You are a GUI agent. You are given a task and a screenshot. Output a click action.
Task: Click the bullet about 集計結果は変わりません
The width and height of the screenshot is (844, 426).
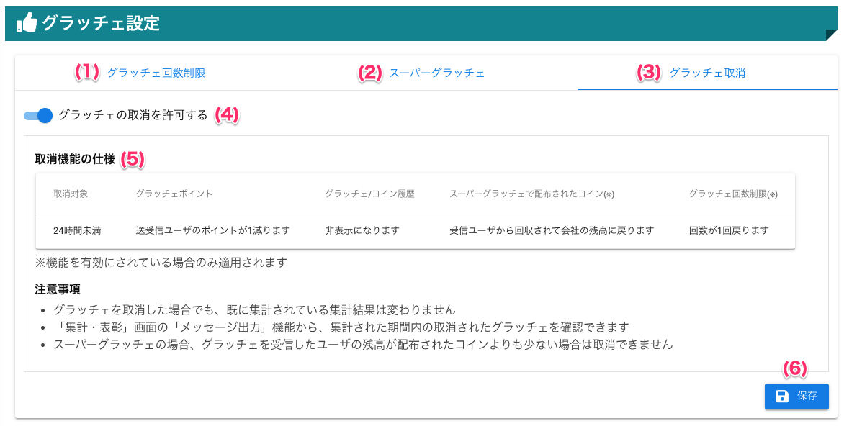click(255, 310)
